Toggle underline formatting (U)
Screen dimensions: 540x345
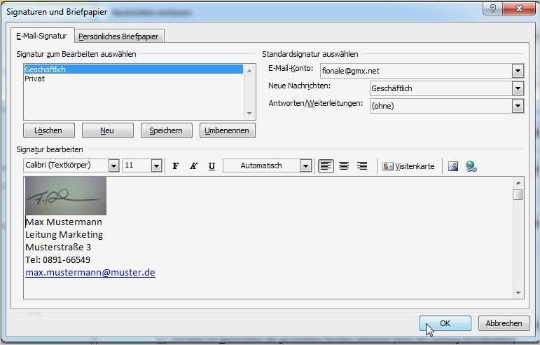coord(212,165)
